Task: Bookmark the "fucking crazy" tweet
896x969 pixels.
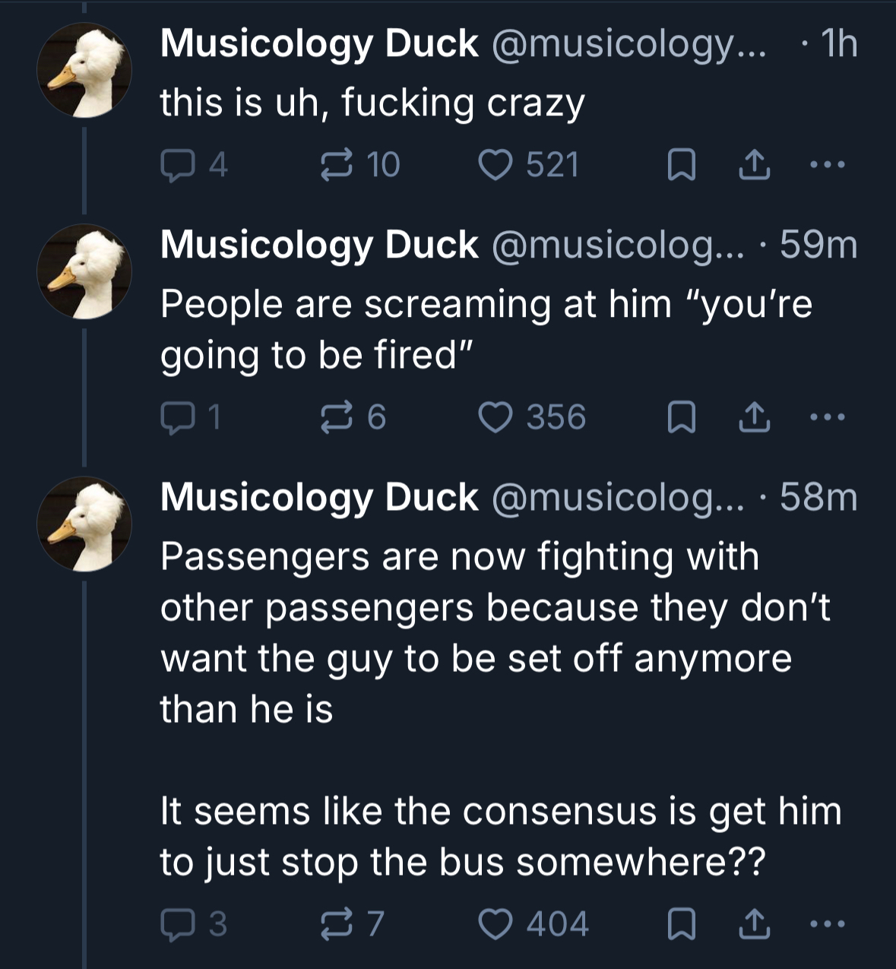Action: coord(681,165)
